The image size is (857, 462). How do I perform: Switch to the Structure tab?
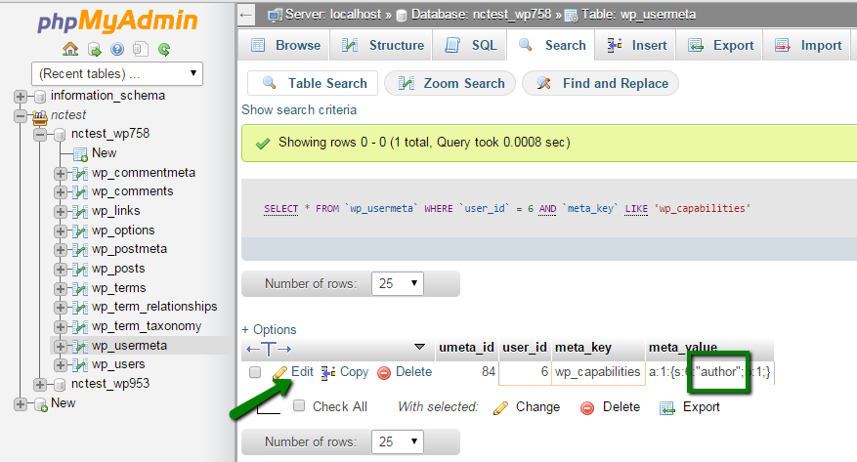(x=384, y=45)
